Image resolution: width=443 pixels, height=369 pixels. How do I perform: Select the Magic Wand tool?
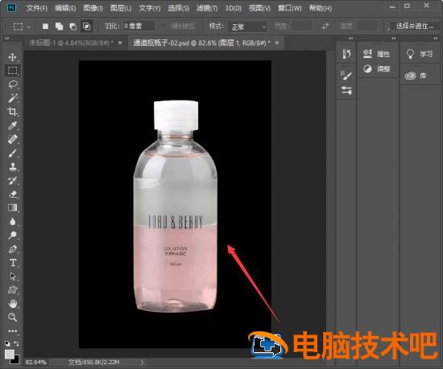pyautogui.click(x=12, y=98)
